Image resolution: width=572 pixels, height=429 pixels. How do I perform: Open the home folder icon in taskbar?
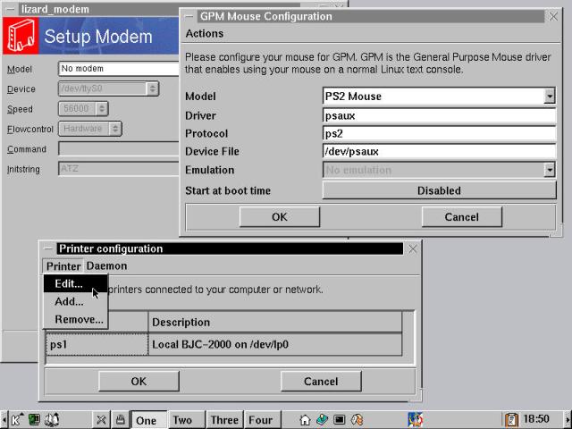coord(305,419)
